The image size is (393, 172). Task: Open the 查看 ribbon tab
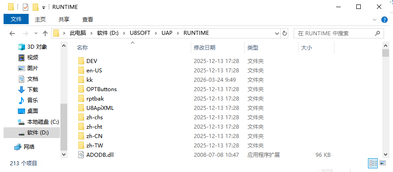88,19
